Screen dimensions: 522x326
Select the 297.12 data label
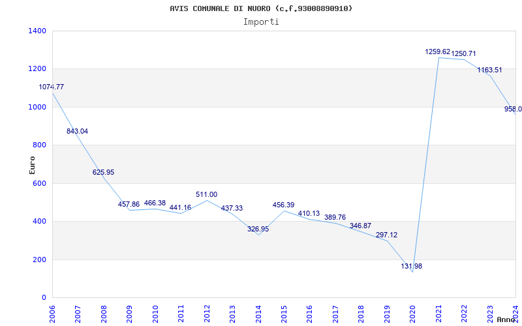click(386, 235)
